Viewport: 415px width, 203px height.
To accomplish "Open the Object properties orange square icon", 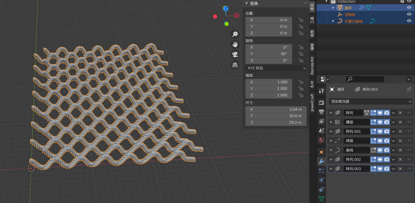I will 322,152.
